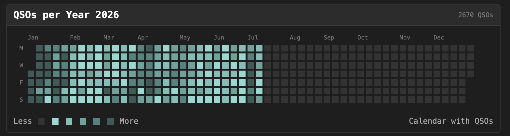Image resolution: width=510 pixels, height=136 pixels.
Task: Click the '2670 QSOs' total count
Action: click(476, 15)
